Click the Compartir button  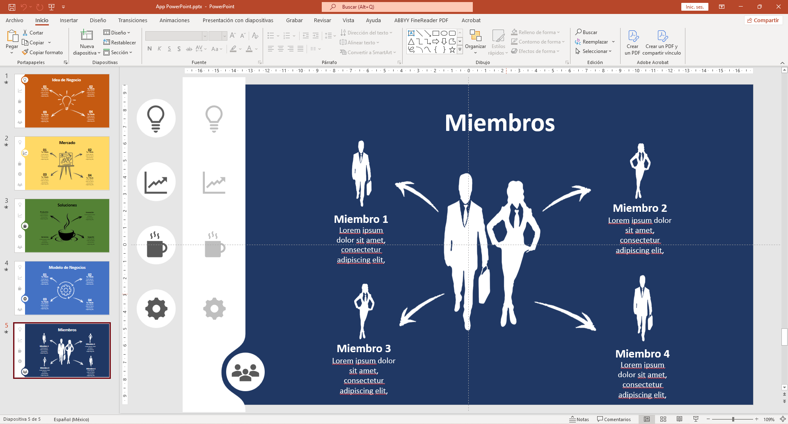pos(763,20)
